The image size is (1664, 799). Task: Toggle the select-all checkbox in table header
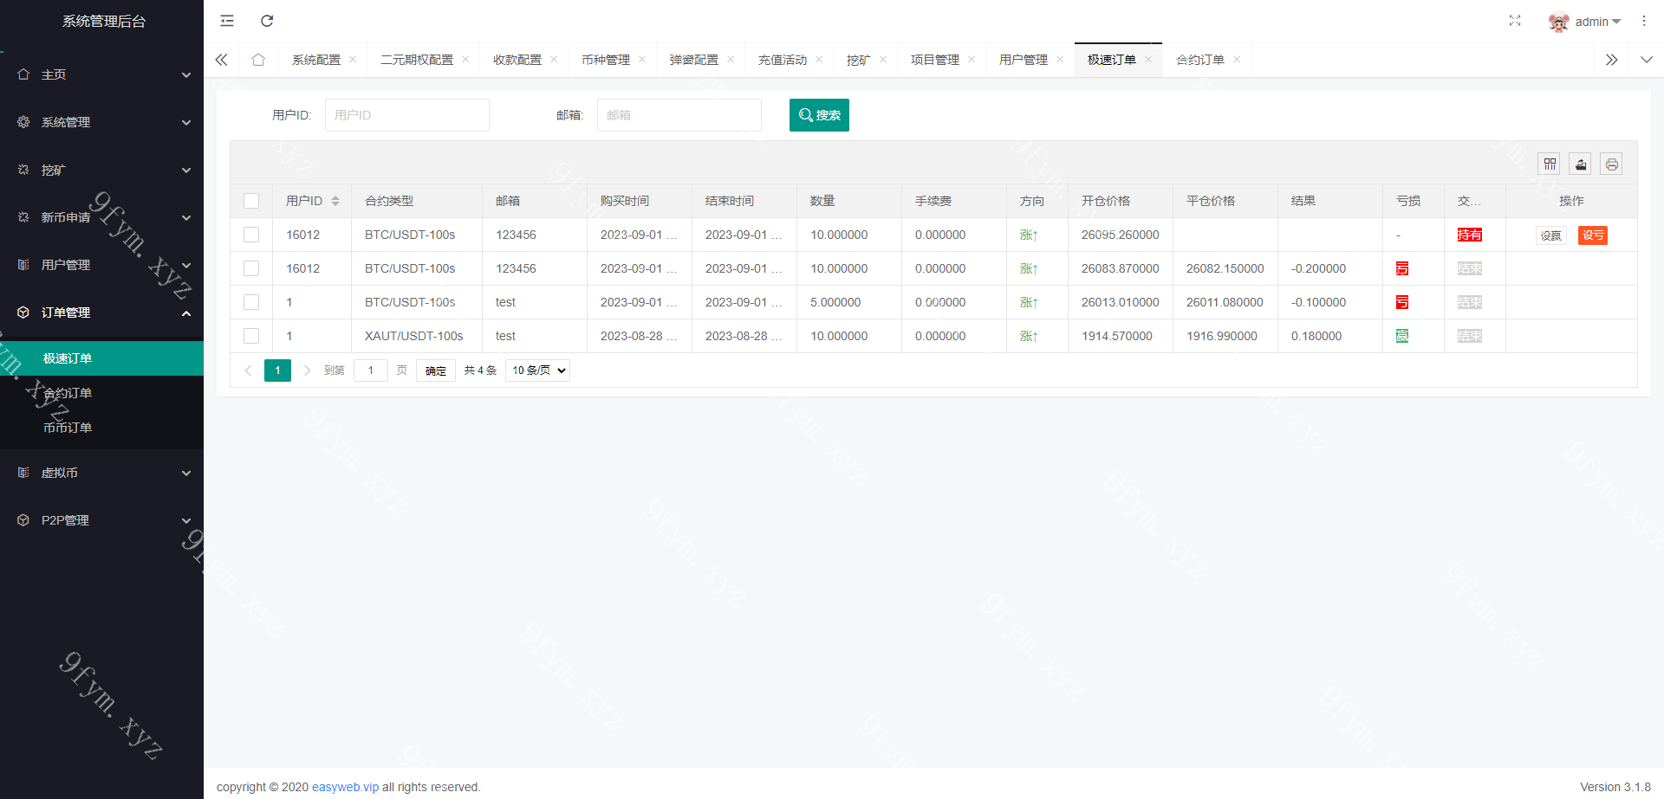coord(251,201)
